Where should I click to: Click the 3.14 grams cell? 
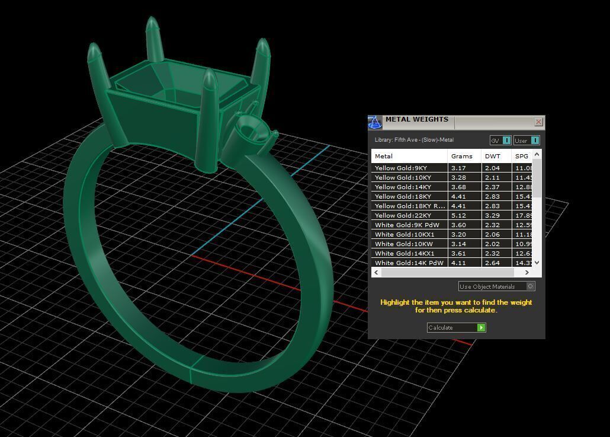click(464, 244)
